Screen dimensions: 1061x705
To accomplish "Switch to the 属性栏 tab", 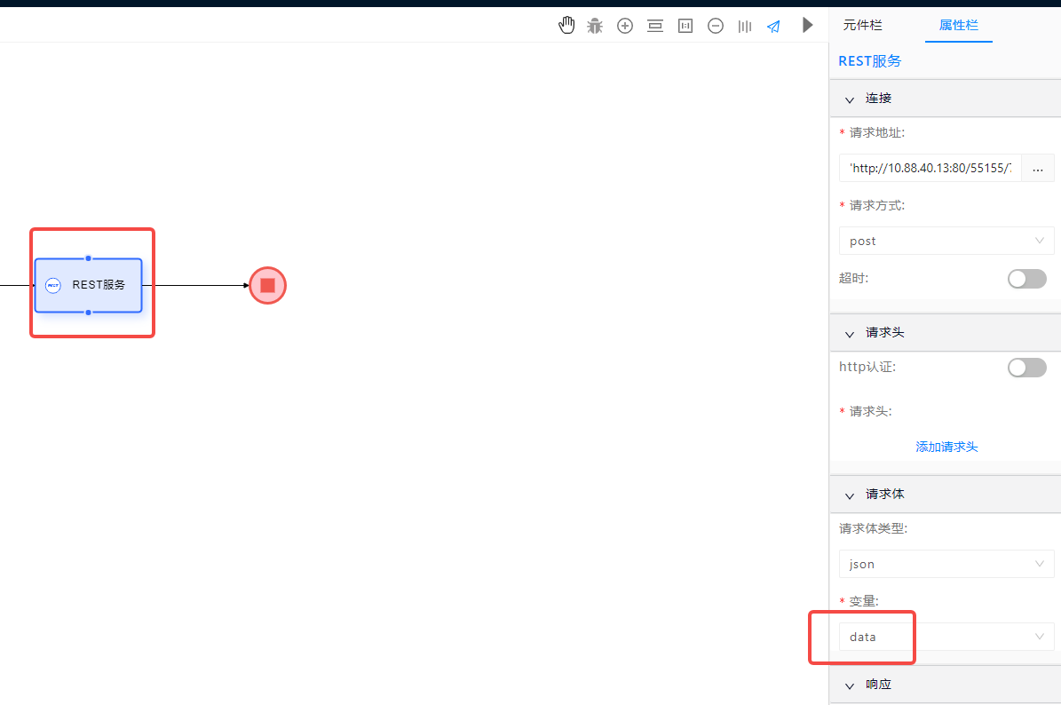I will tap(958, 26).
